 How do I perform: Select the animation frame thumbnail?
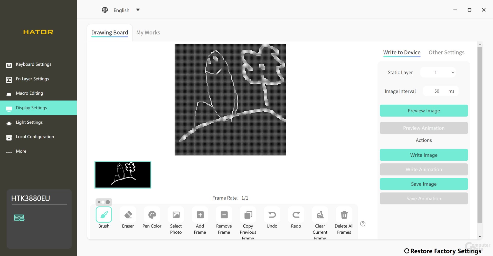click(123, 175)
